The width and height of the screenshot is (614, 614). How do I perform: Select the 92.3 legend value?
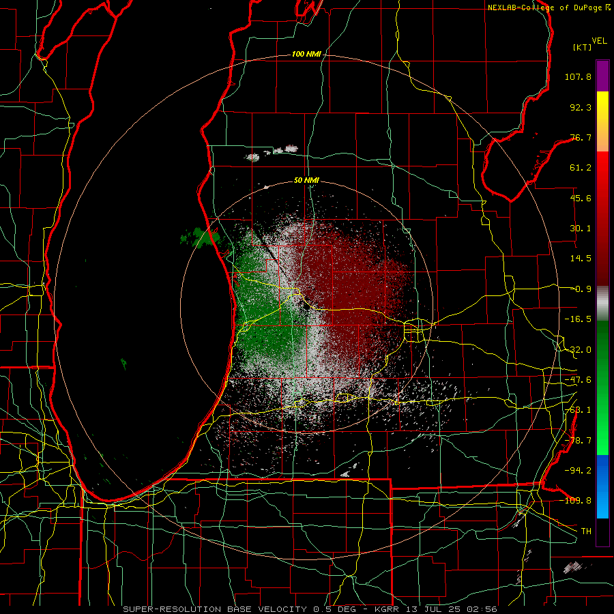pyautogui.click(x=581, y=107)
